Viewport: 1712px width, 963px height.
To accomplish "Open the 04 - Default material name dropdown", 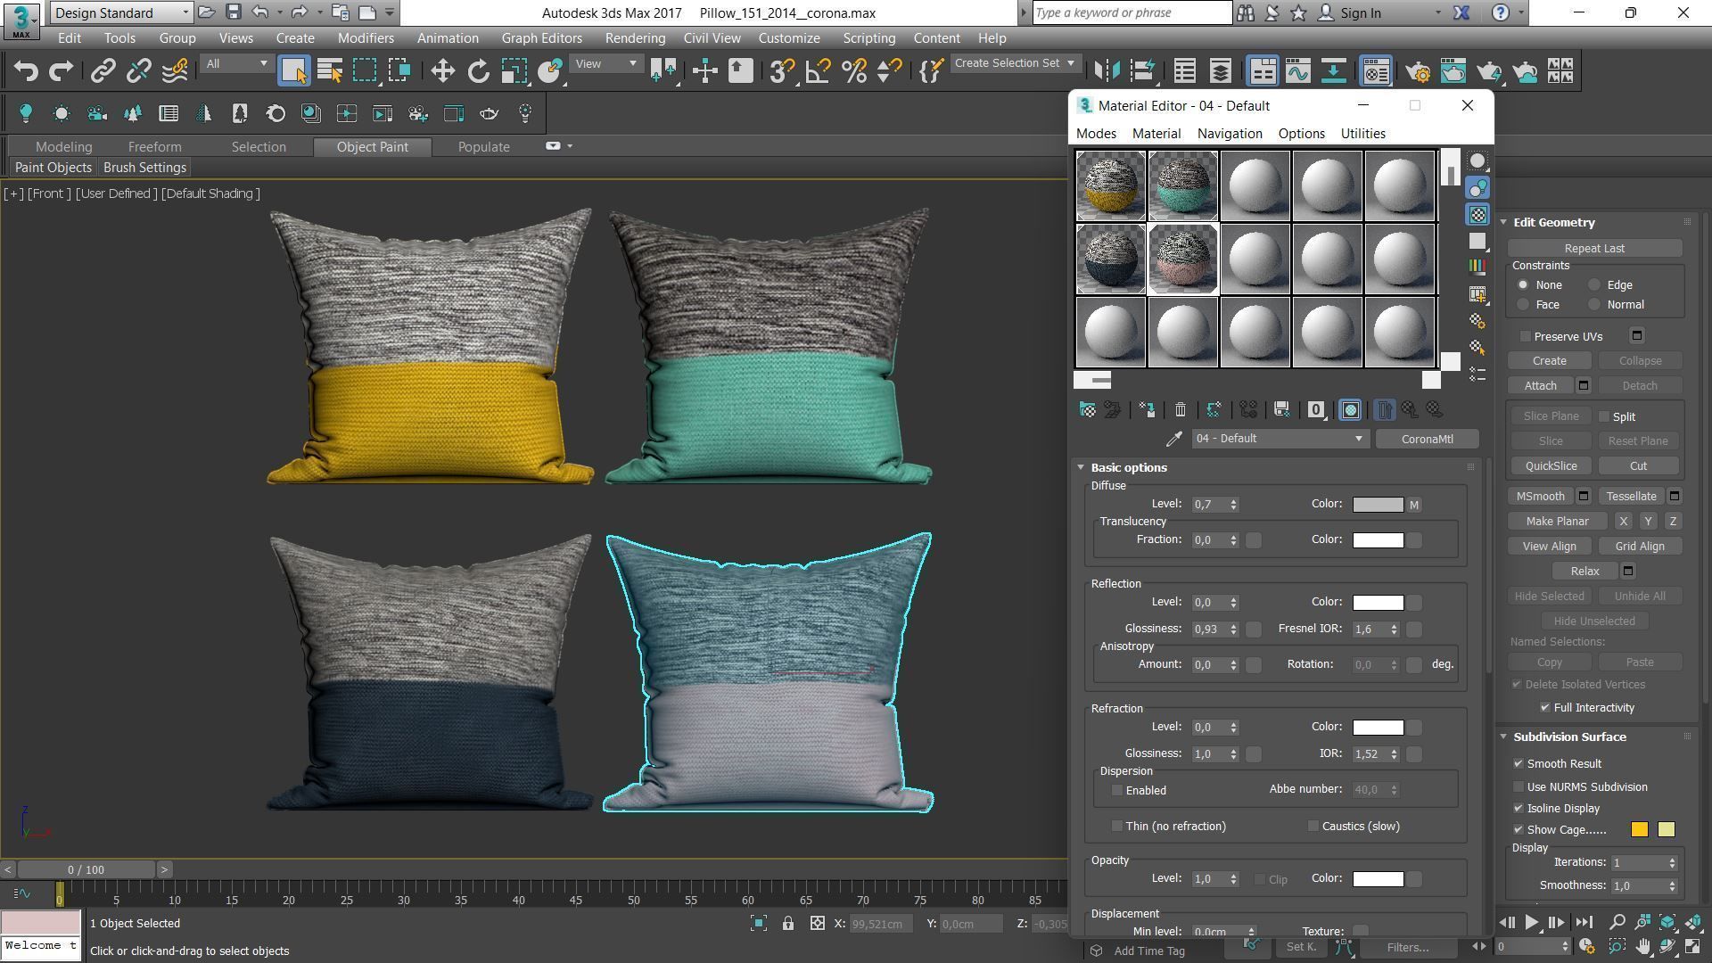I will point(1279,439).
